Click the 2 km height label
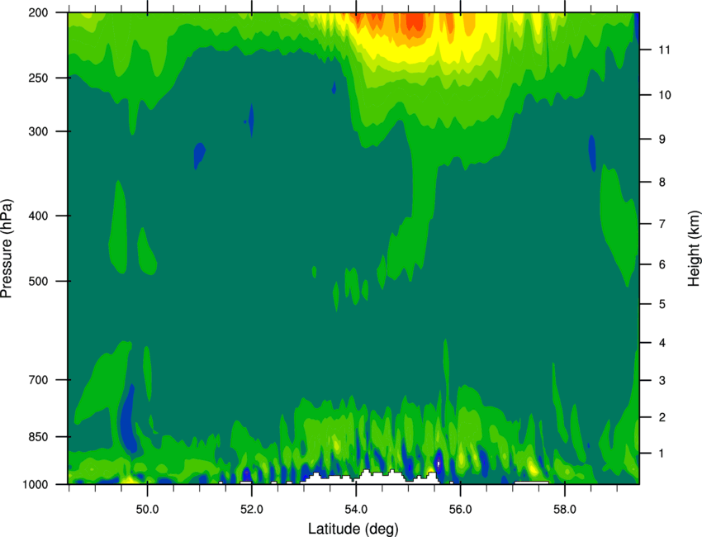The height and width of the screenshot is (537, 702). coord(662,417)
